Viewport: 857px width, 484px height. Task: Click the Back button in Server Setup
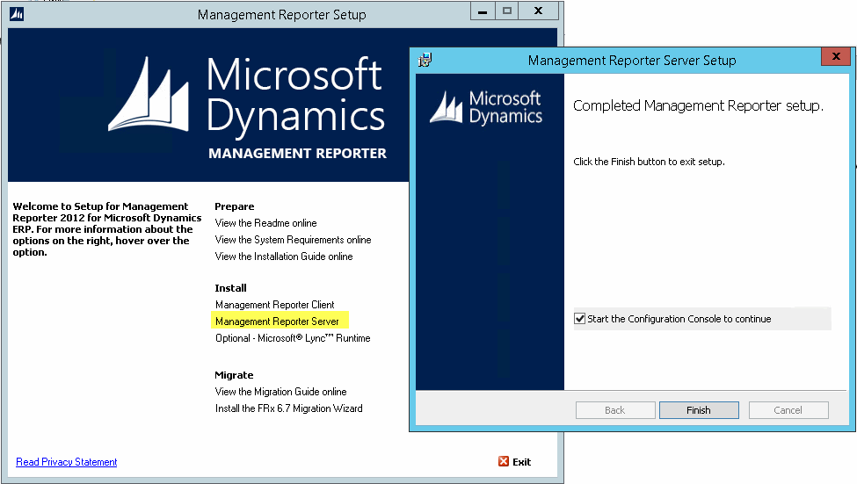(x=615, y=410)
